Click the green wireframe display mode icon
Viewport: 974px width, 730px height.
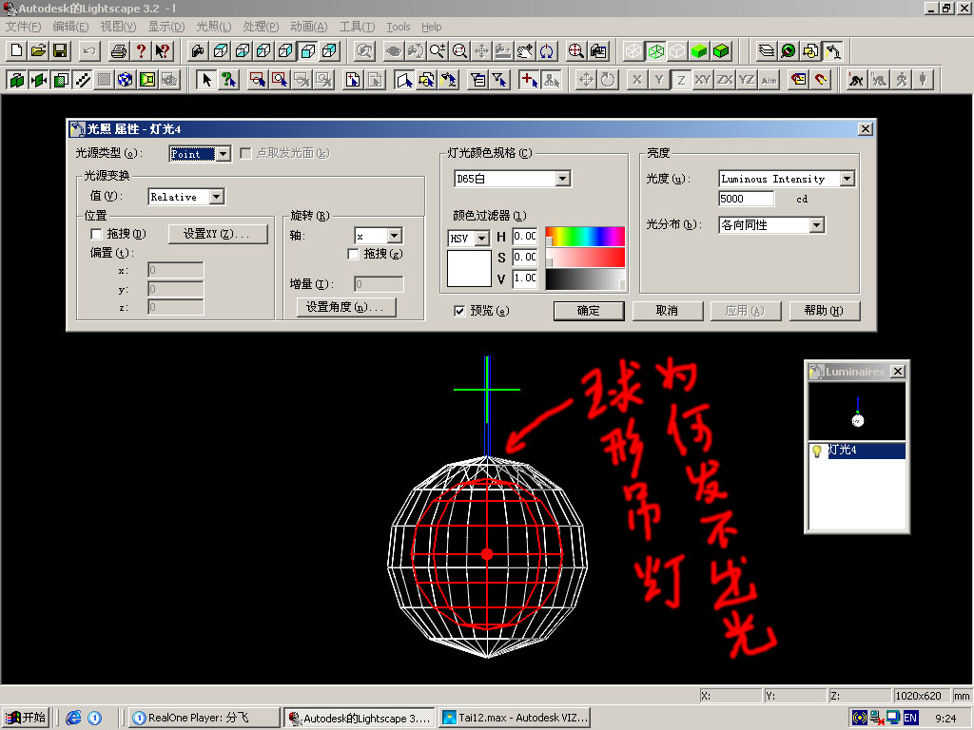coord(654,50)
